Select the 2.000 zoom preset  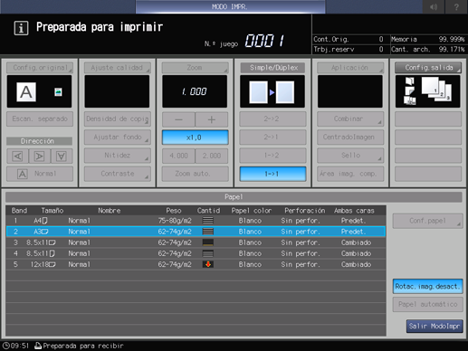[212, 156]
